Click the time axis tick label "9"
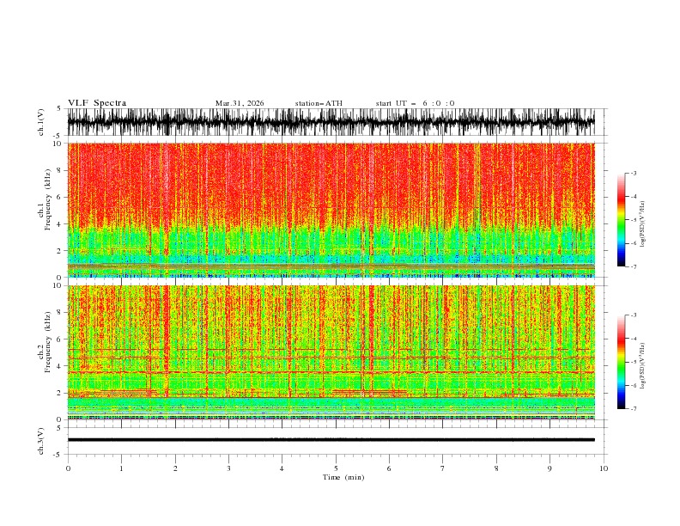 [549, 468]
